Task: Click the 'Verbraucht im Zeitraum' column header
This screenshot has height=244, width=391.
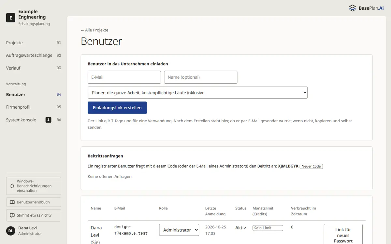Action: (303, 211)
